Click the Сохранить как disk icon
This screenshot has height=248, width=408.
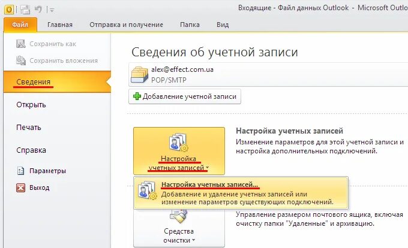(21, 44)
